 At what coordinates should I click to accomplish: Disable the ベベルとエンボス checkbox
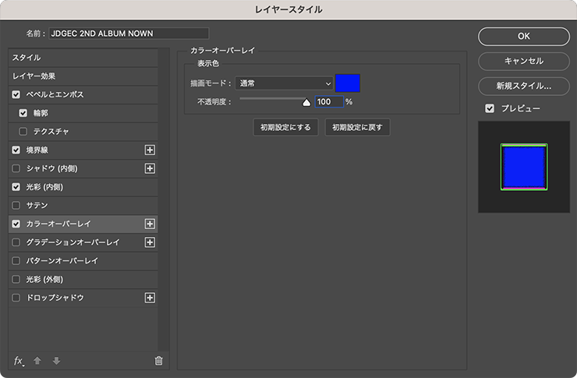(16, 94)
